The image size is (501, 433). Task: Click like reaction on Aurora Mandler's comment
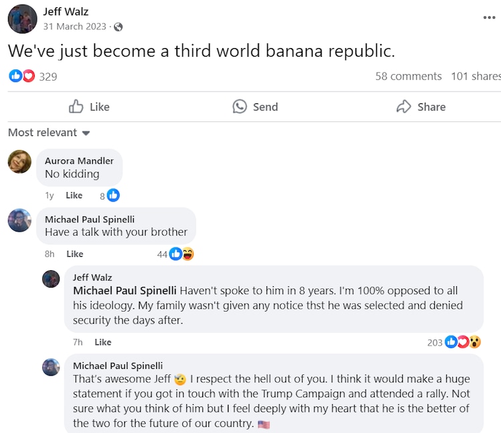114,195
